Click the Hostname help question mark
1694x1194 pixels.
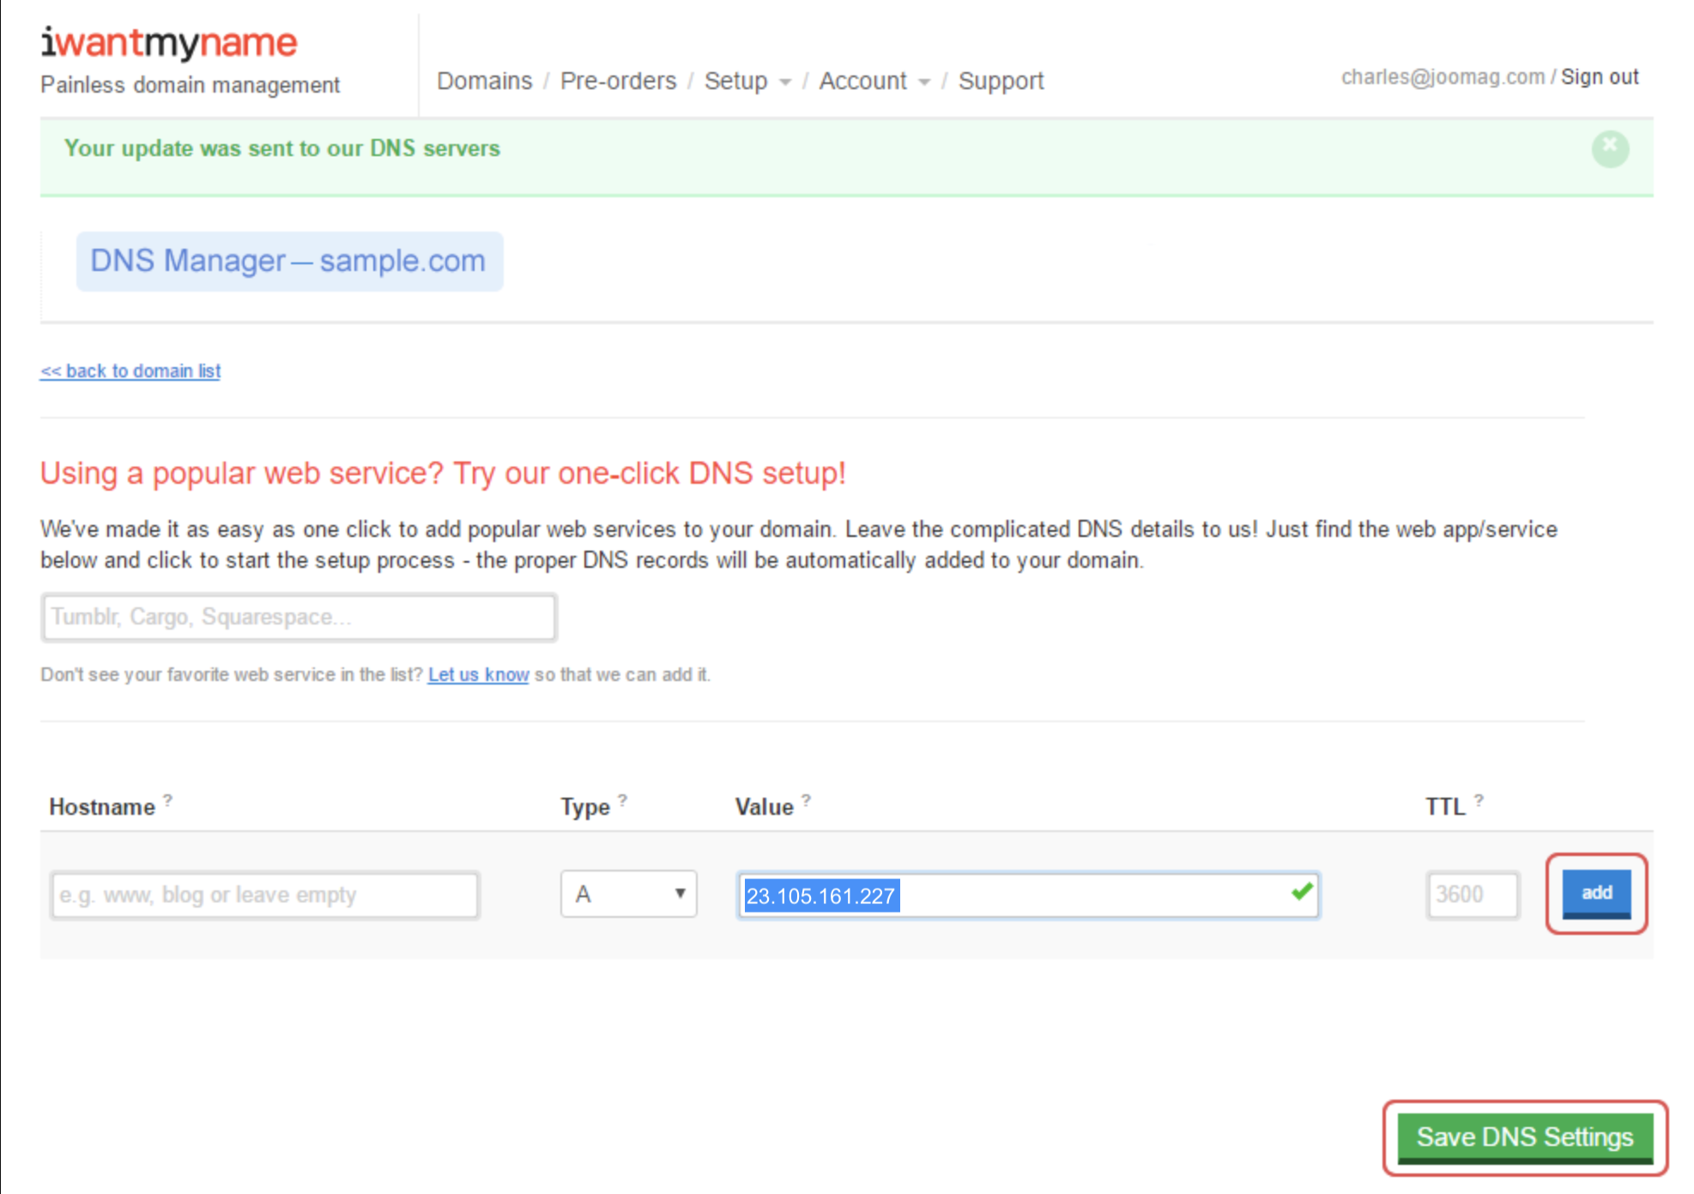168,799
